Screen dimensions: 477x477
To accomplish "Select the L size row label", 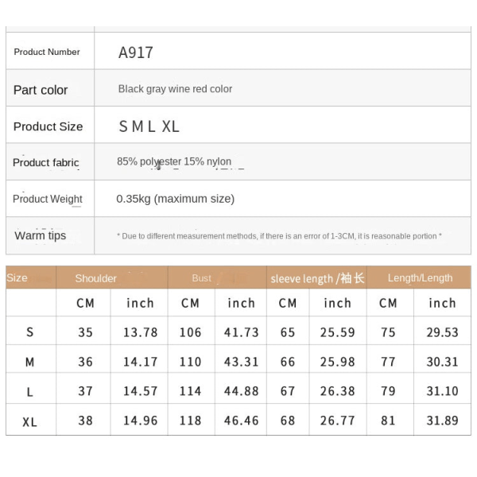I will pos(30,391).
